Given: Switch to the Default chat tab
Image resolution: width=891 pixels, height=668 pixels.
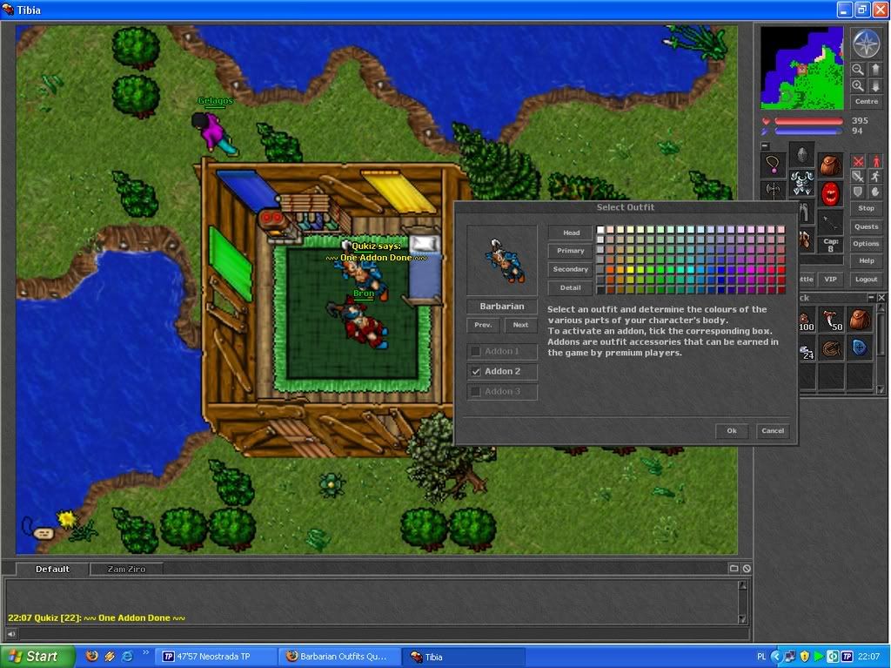Looking at the screenshot, I should coord(52,569).
